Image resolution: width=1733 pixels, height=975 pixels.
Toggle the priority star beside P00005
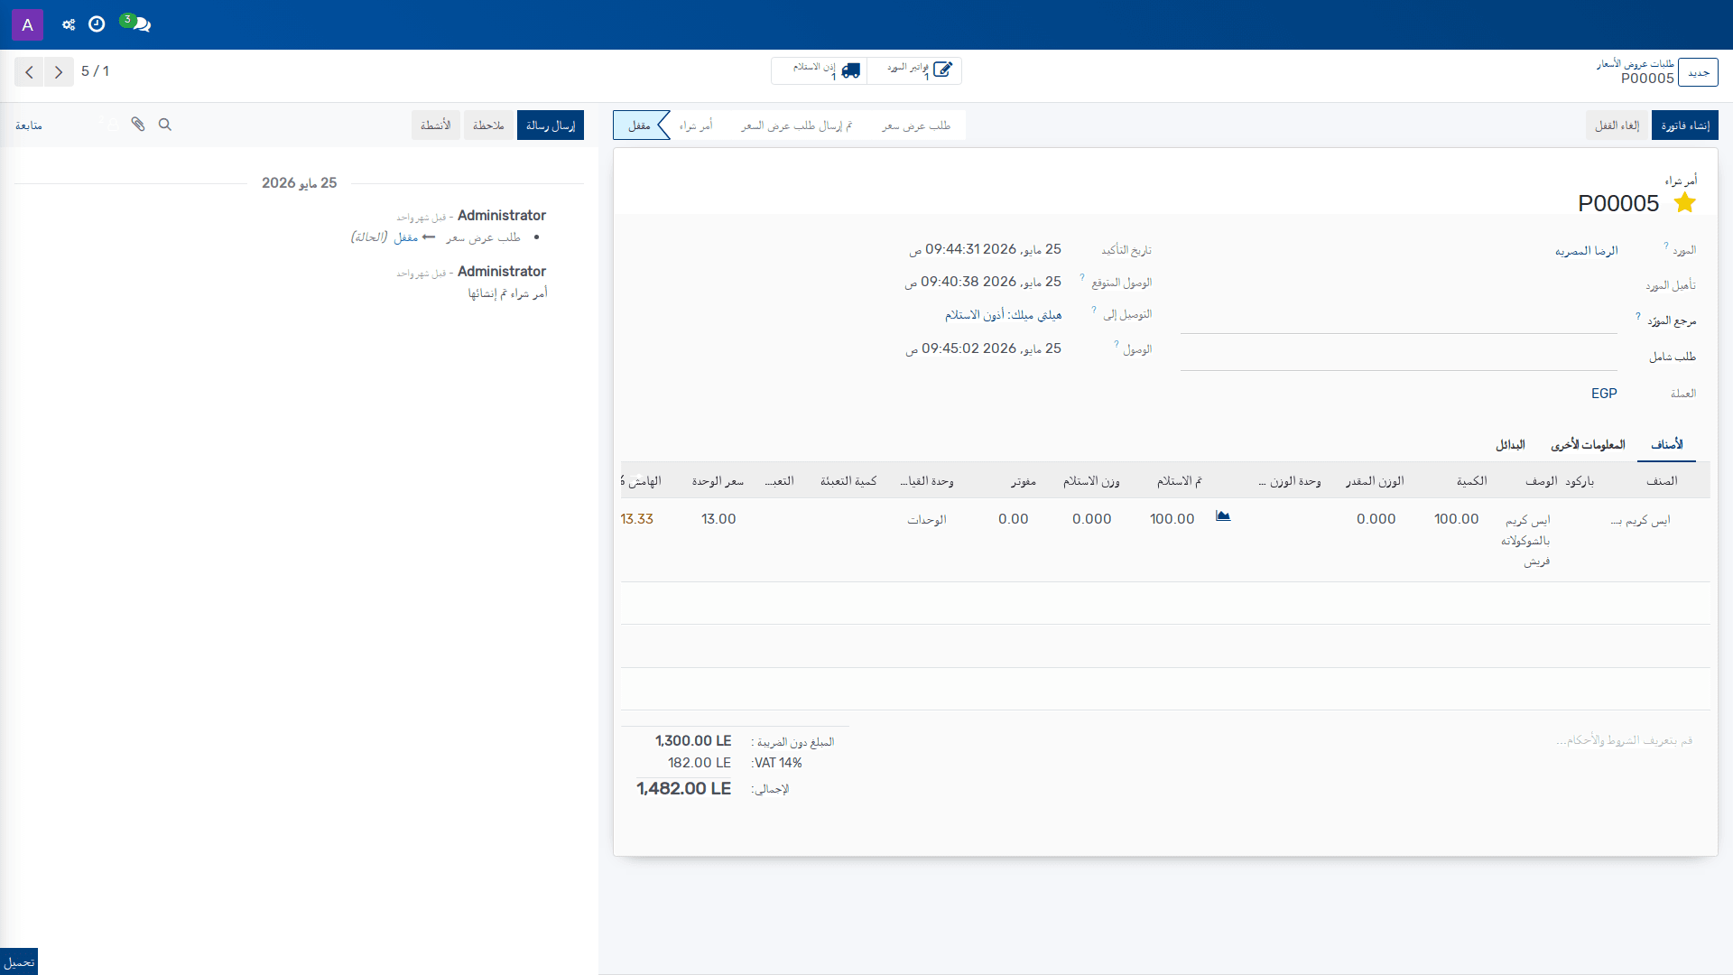click(x=1684, y=203)
